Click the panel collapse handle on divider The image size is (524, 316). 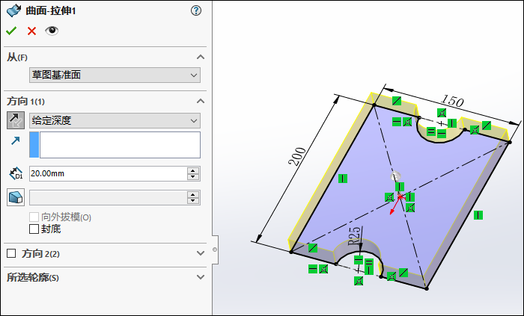(x=215, y=250)
